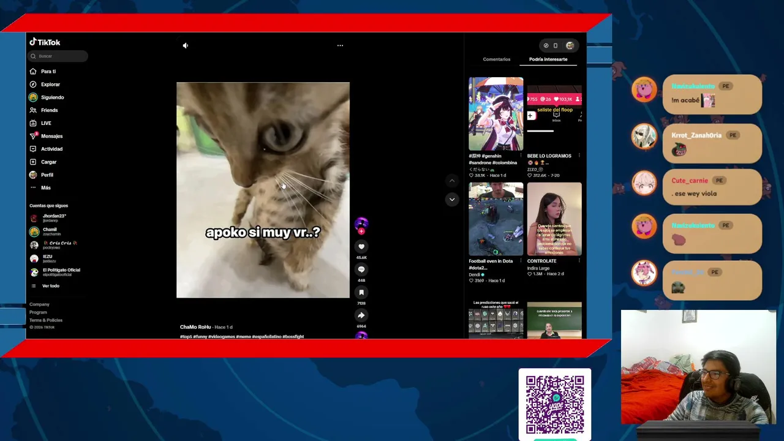Open the classroom exposición video thumbnail

tap(554, 320)
